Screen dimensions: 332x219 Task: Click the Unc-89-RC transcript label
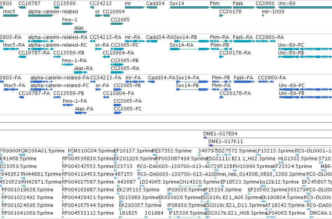point(291,45)
